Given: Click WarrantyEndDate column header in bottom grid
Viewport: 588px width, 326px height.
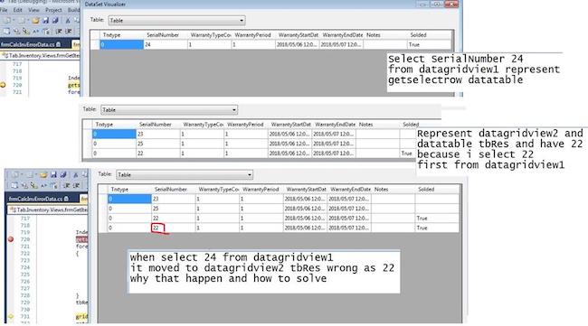Looking at the screenshot, I should point(350,190).
